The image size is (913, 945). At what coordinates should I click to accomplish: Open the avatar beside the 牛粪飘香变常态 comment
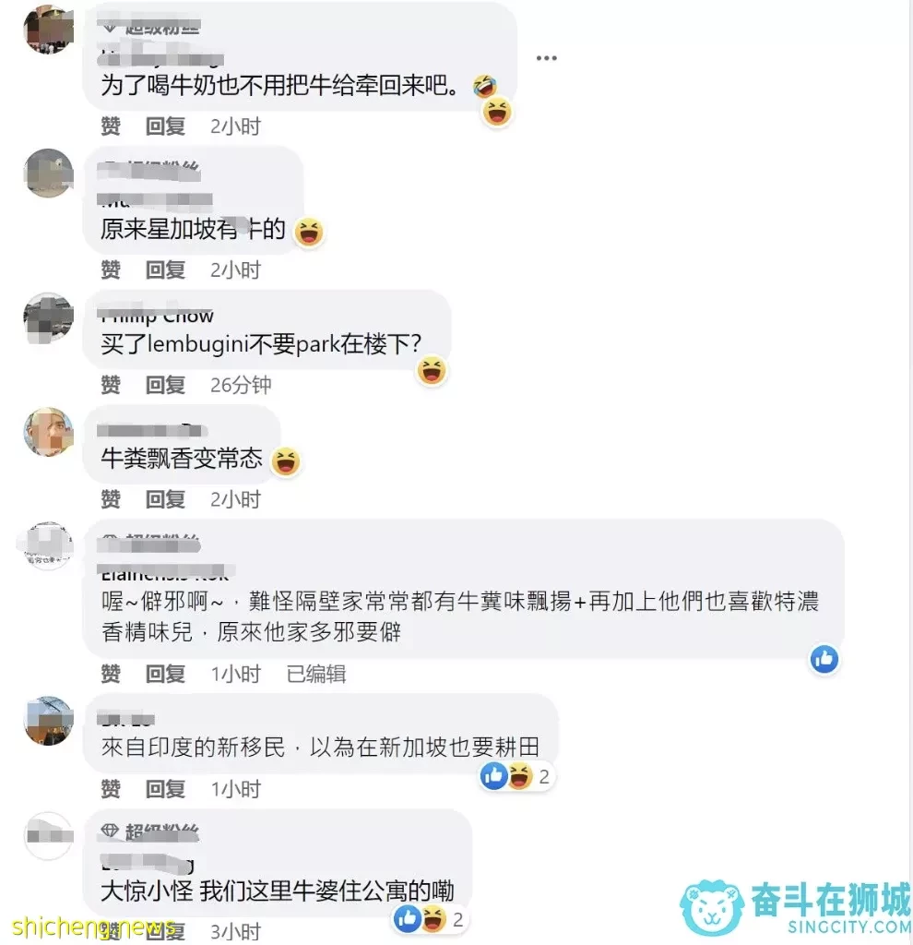(48, 432)
